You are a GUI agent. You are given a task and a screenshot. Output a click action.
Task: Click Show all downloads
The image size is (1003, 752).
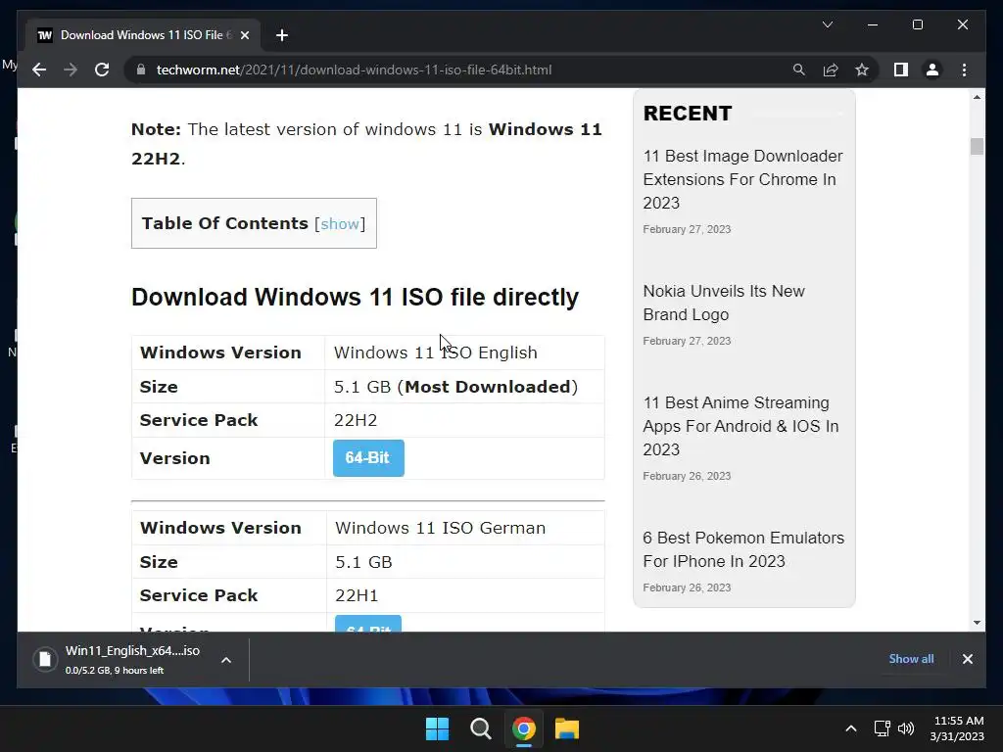point(911,659)
